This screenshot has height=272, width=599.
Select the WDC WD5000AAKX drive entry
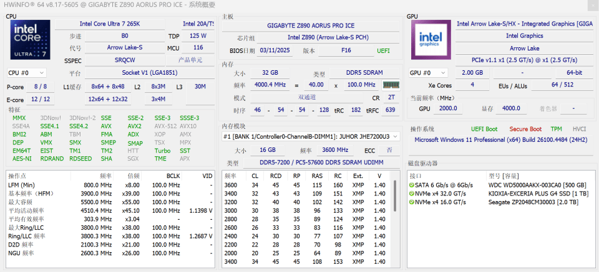click(537, 185)
